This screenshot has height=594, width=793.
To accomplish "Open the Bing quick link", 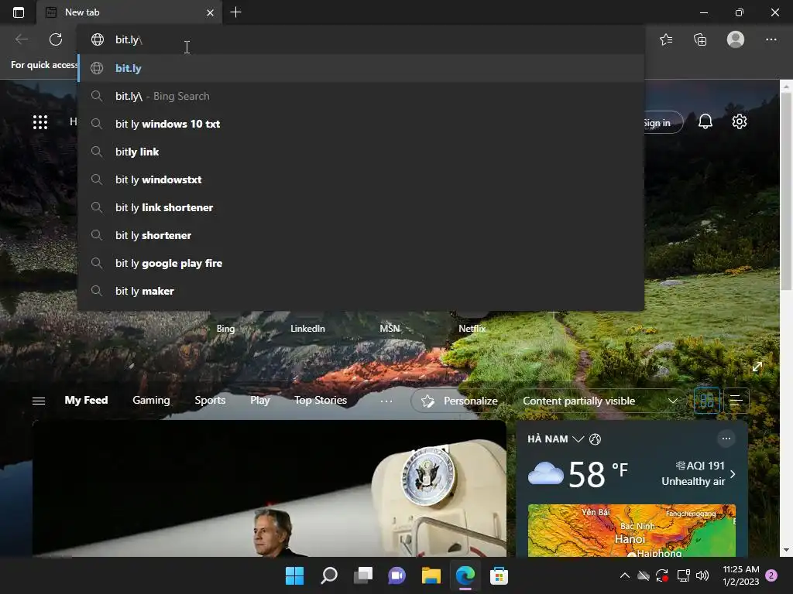I will [225, 328].
